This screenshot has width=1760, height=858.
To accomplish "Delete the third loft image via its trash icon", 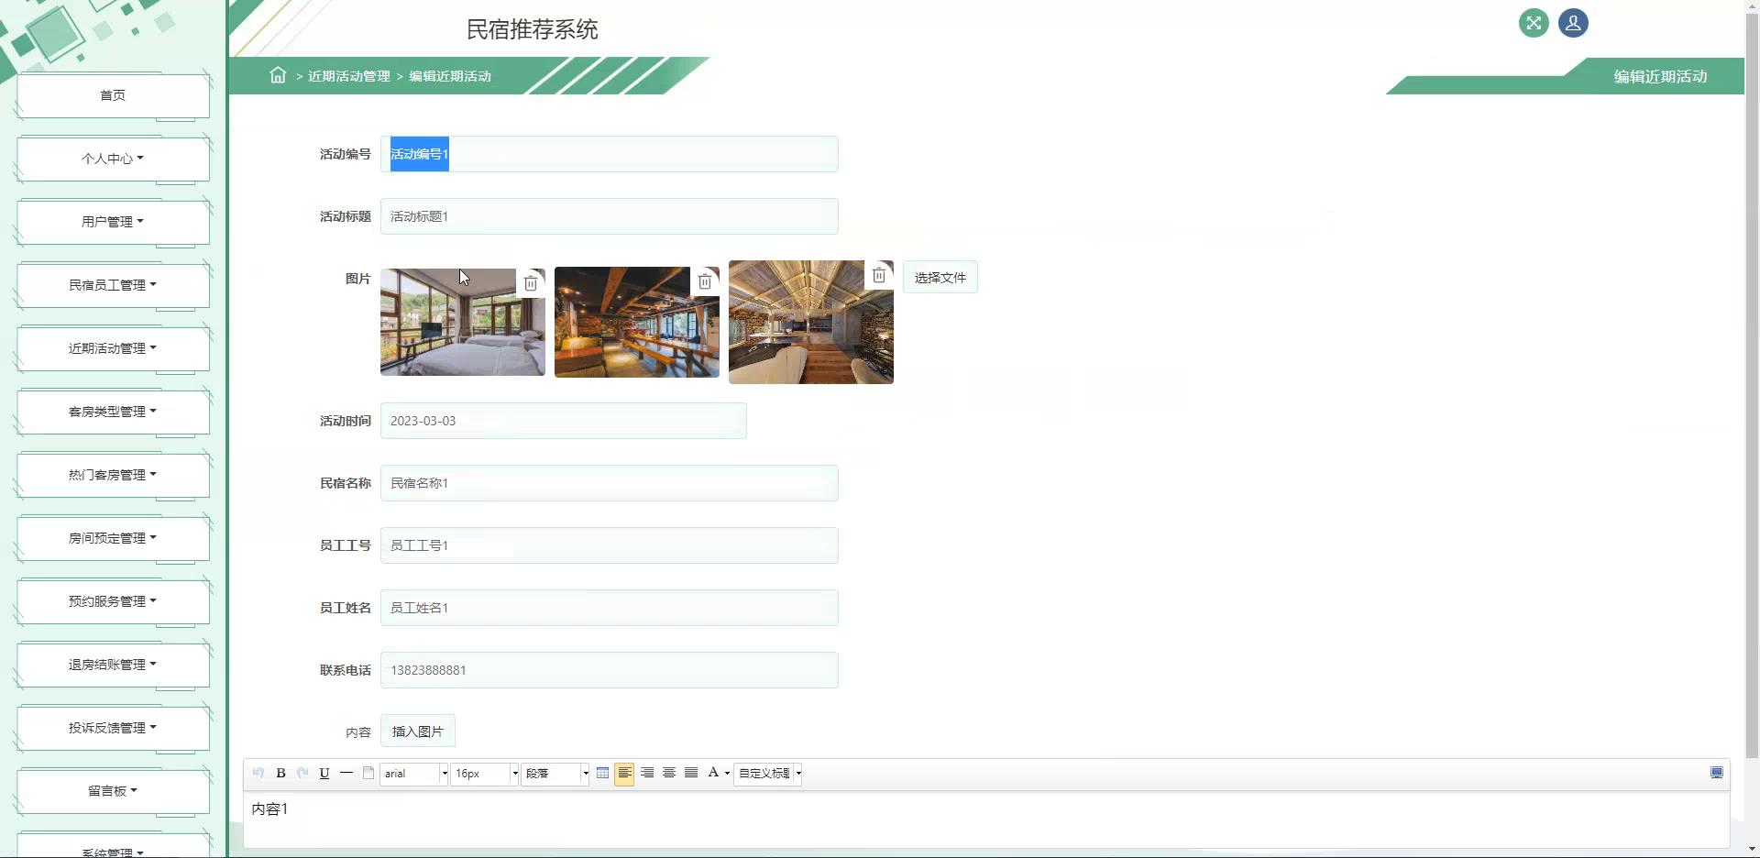I will (x=879, y=275).
